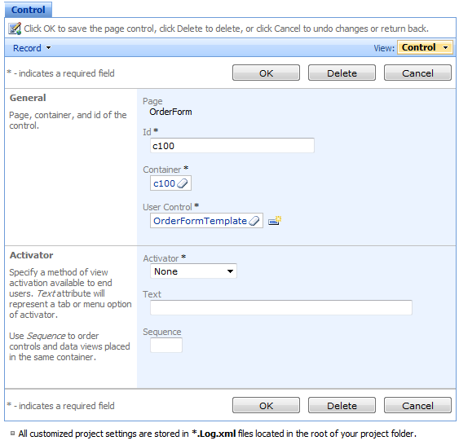
Task: Open the c100 container link
Action: [164, 183]
